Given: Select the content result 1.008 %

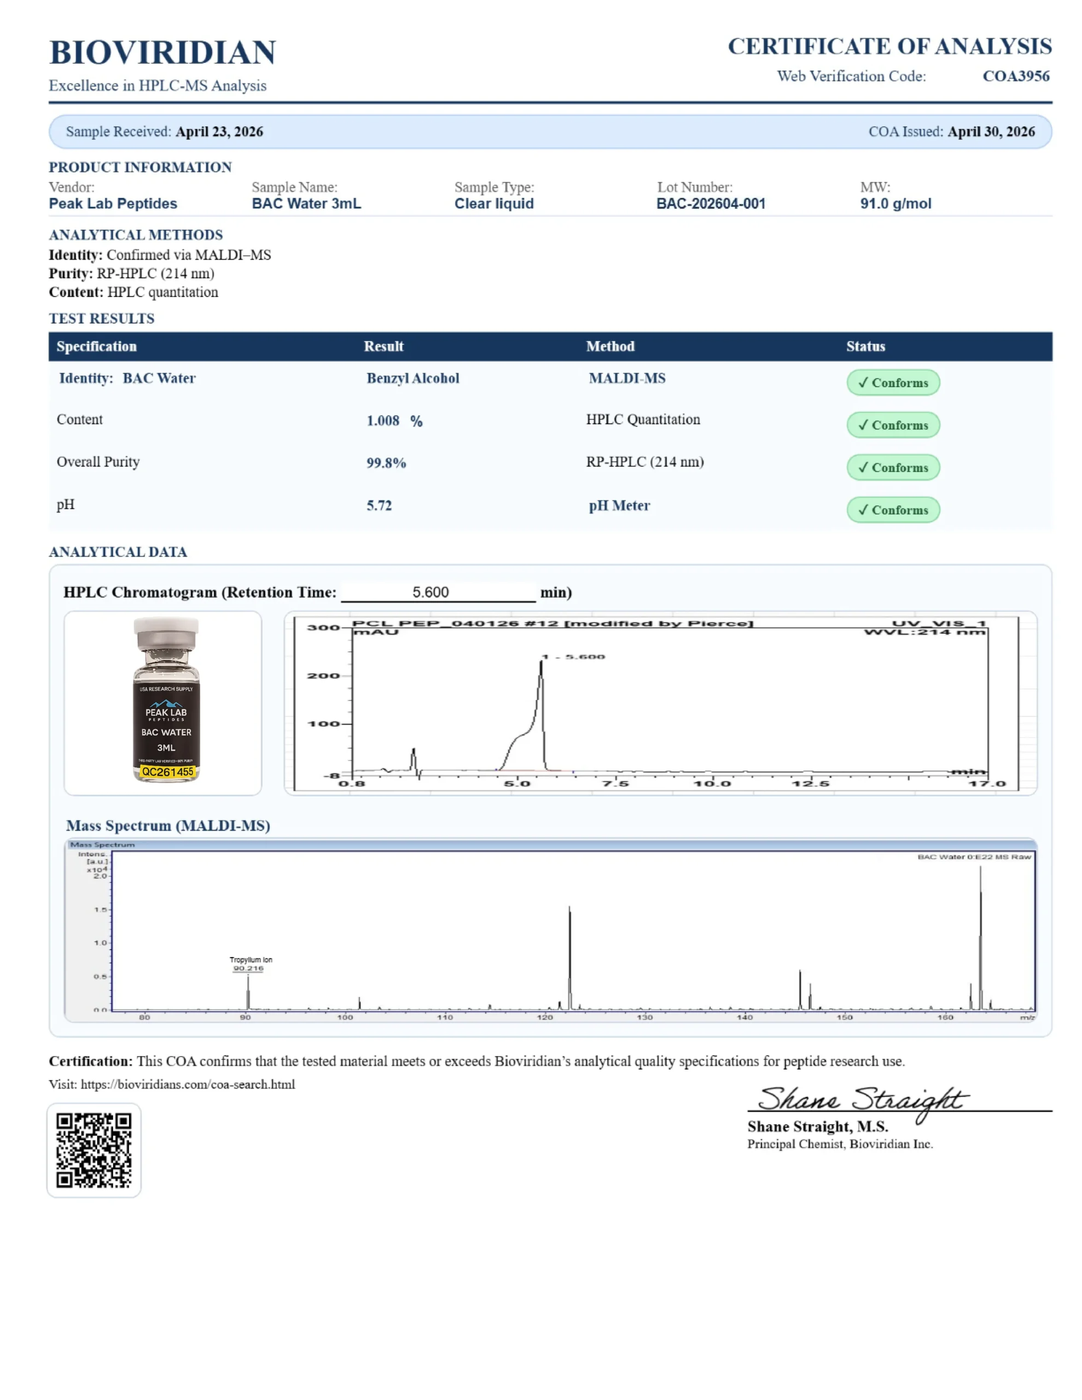Looking at the screenshot, I should [x=394, y=421].
